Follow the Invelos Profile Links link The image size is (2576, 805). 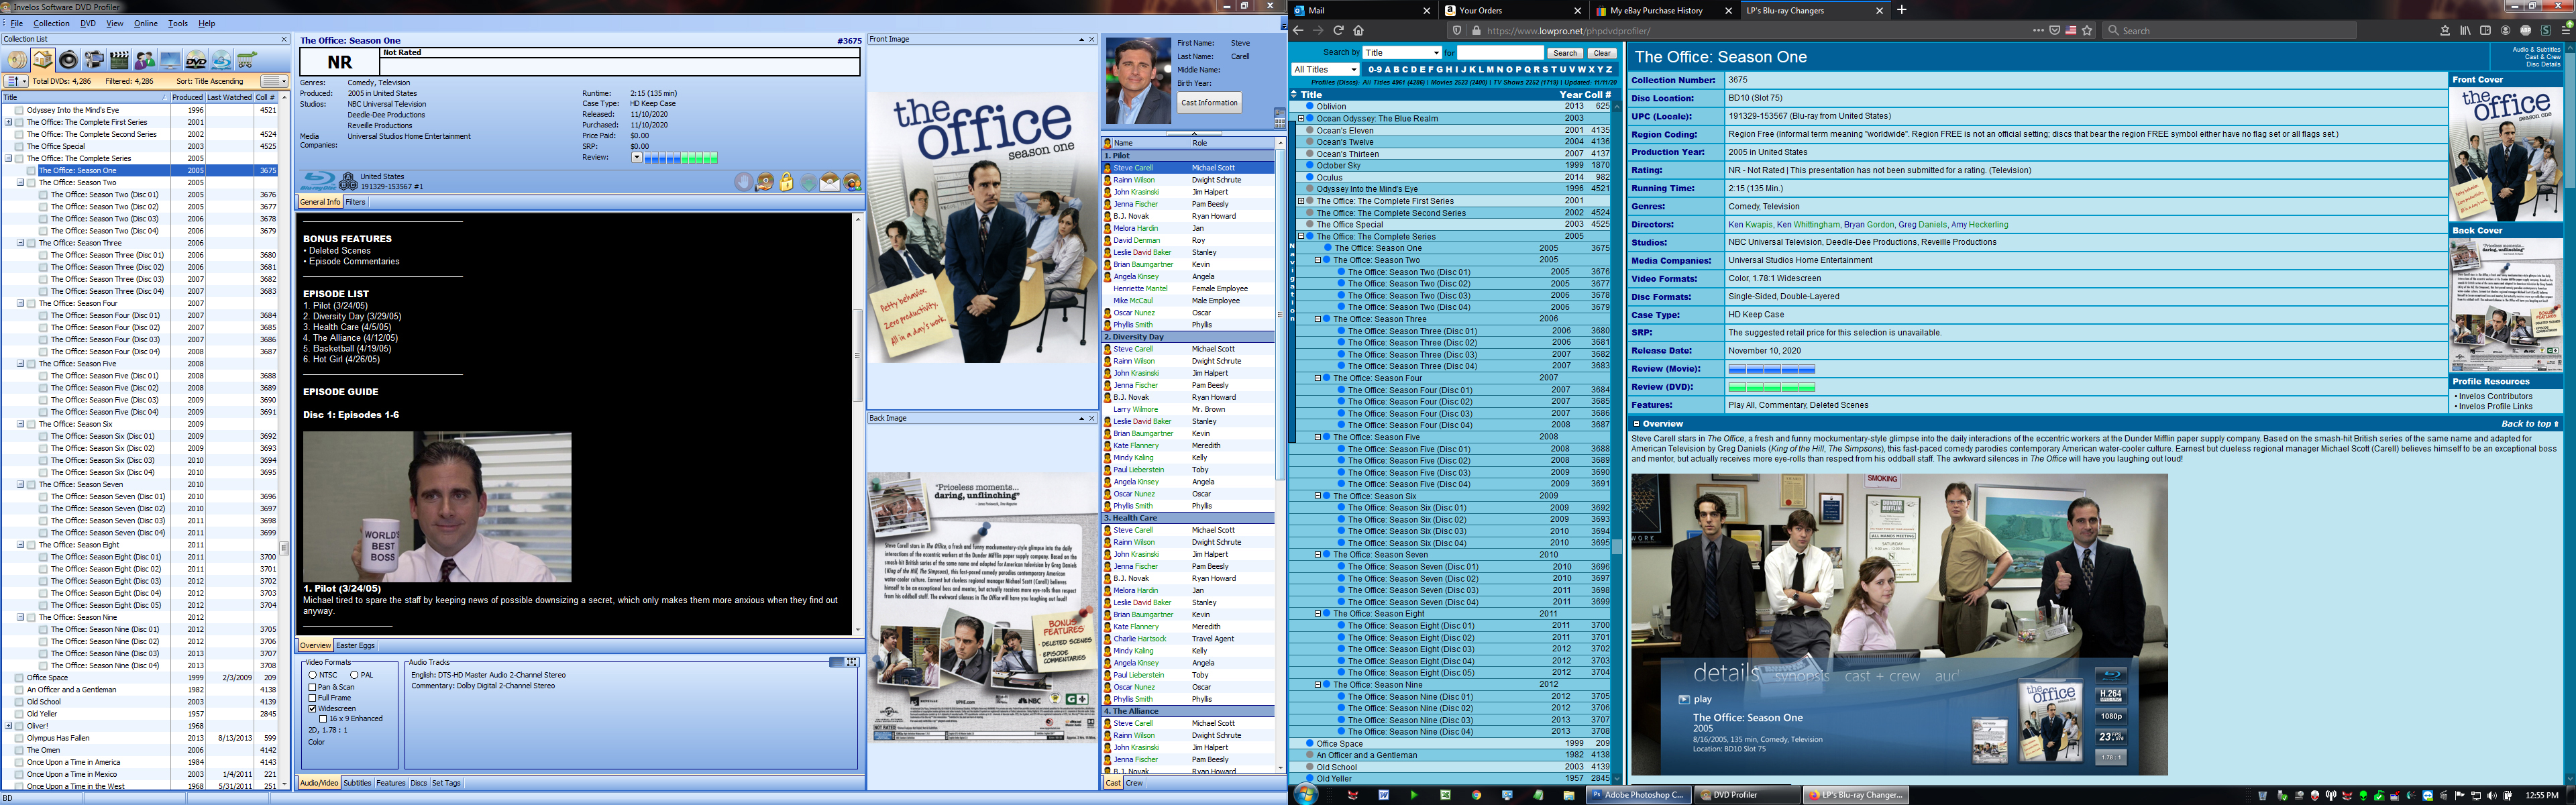pyautogui.click(x=2495, y=406)
